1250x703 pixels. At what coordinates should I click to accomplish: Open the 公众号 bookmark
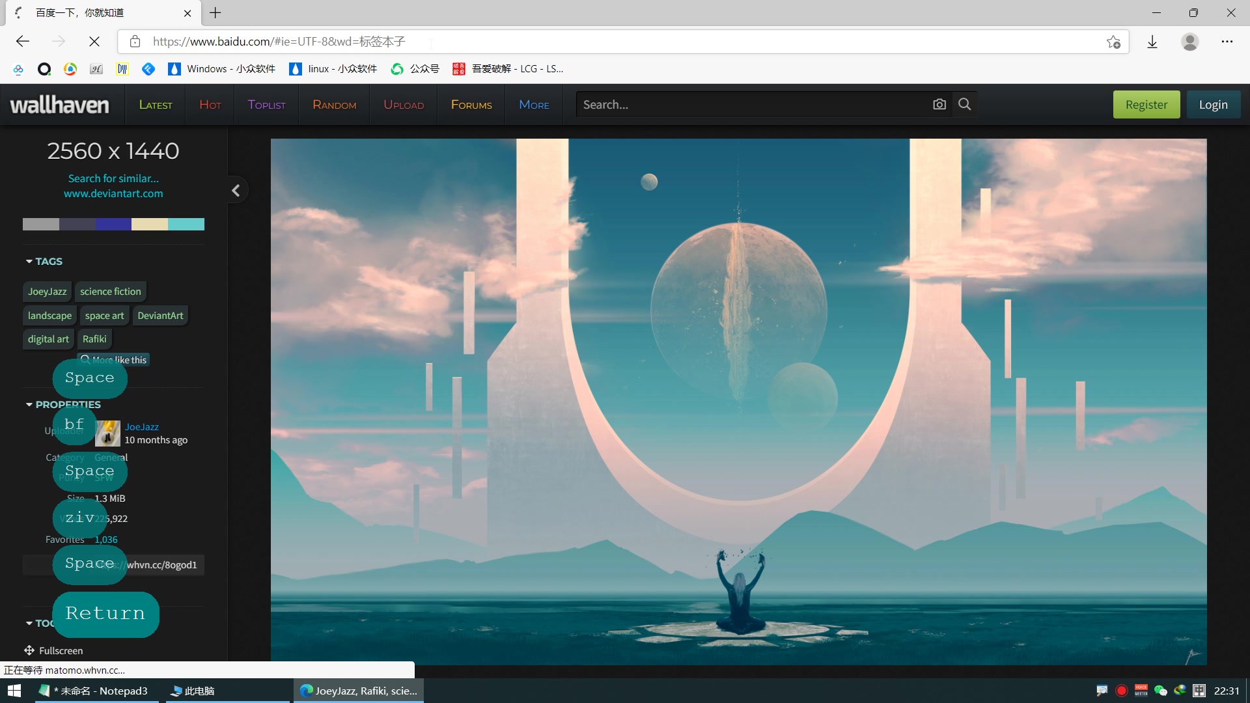(x=415, y=69)
